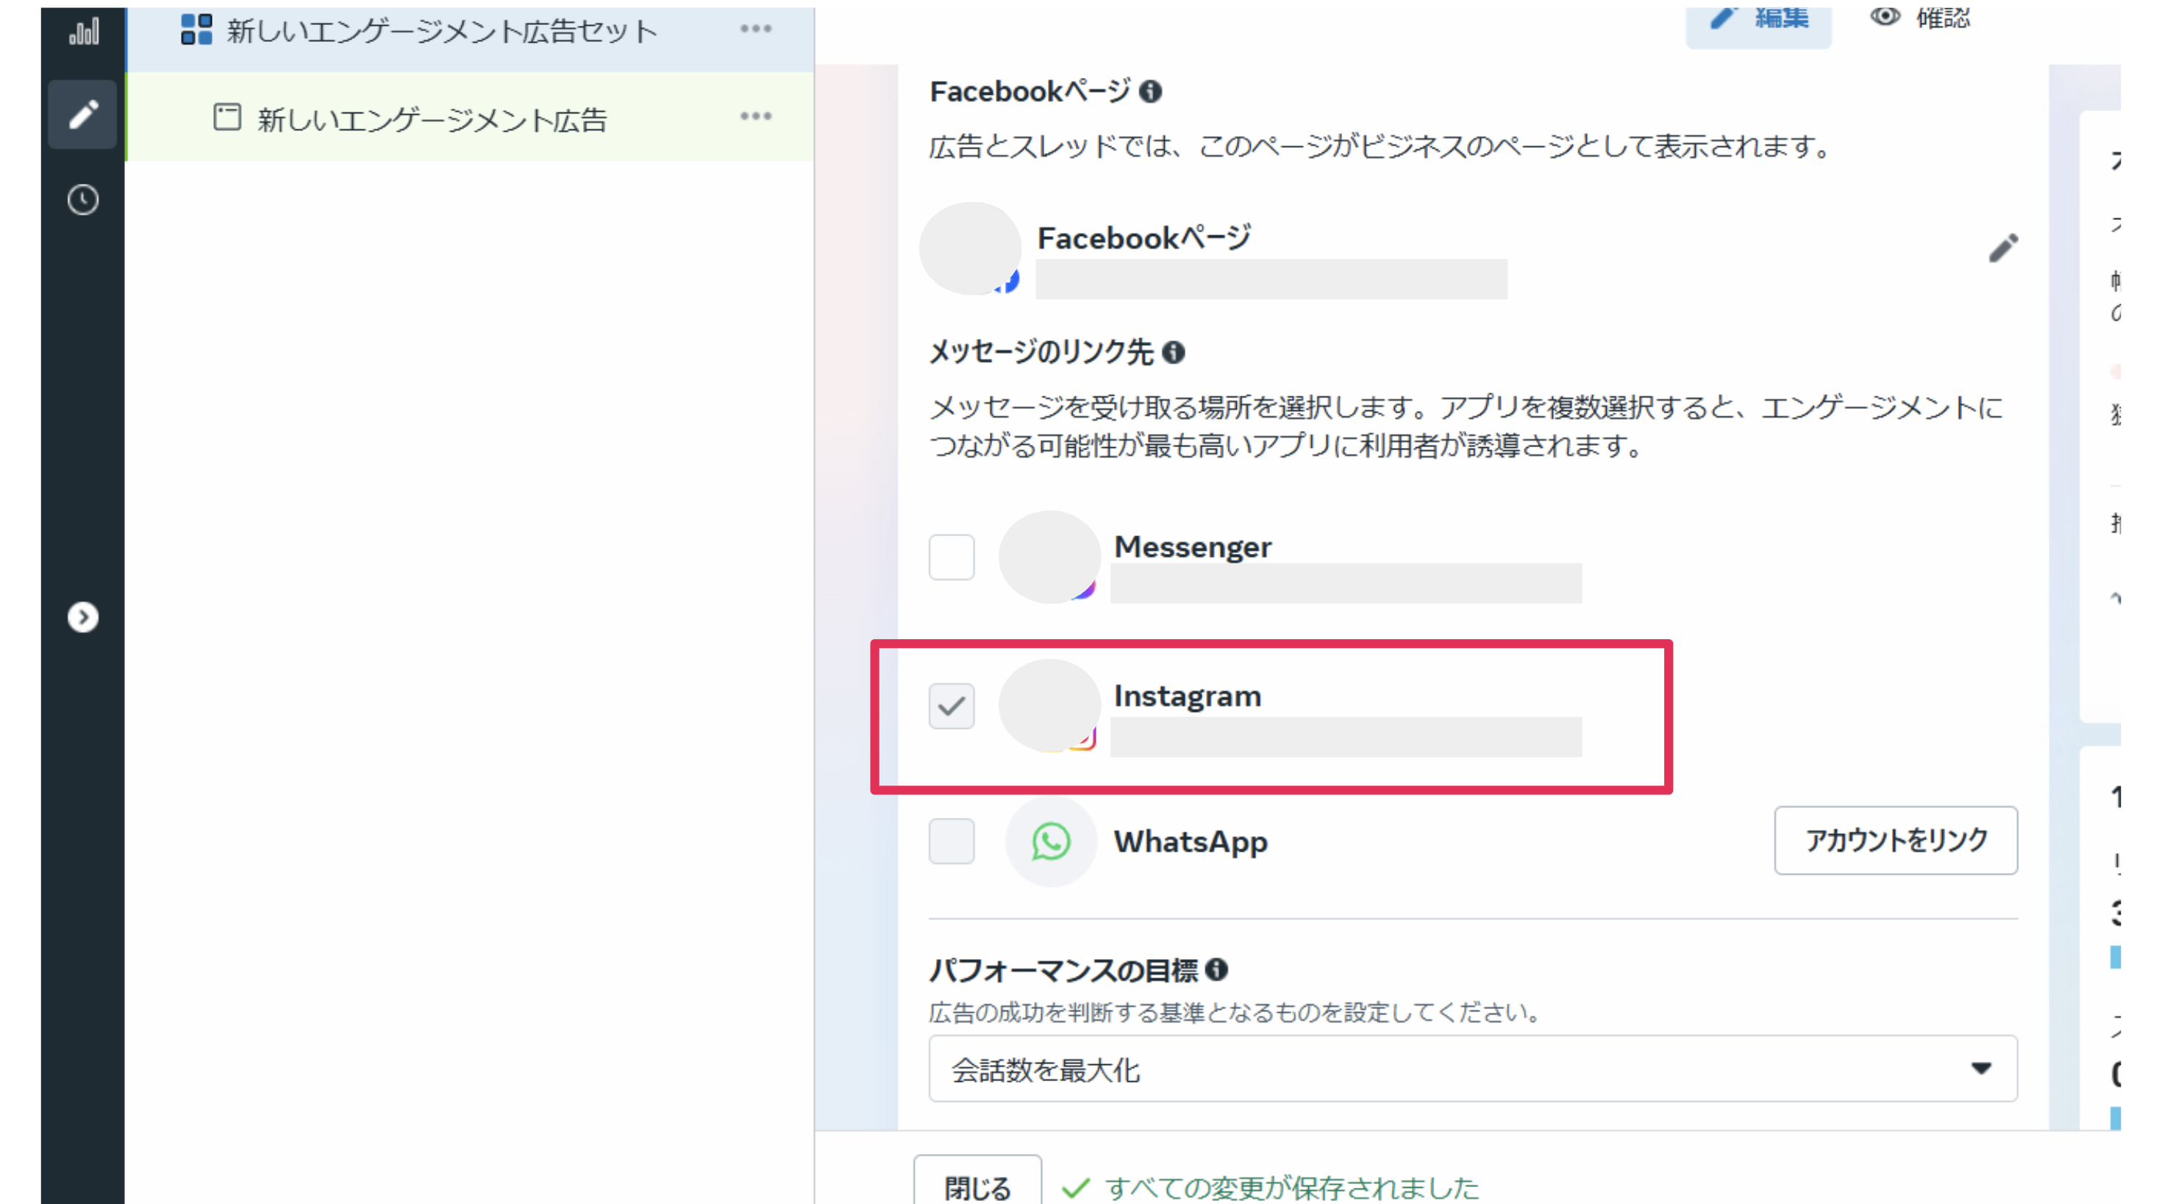
Task: Click the WhatsApp logo icon
Action: coord(1051,841)
